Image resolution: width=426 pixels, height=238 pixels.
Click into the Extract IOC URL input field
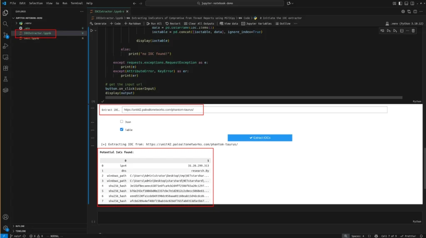coord(255,110)
